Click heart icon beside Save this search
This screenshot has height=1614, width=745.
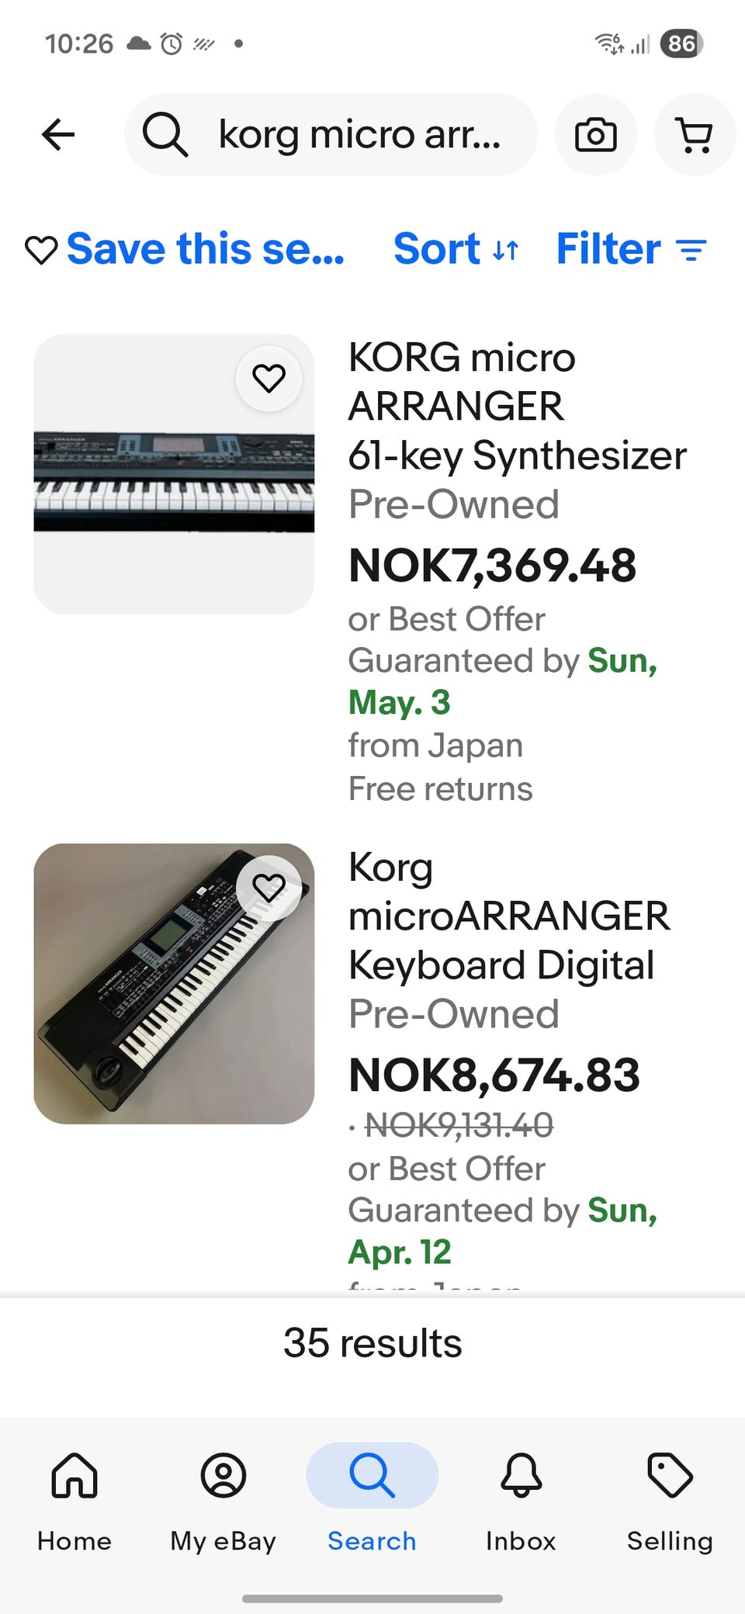(x=41, y=250)
